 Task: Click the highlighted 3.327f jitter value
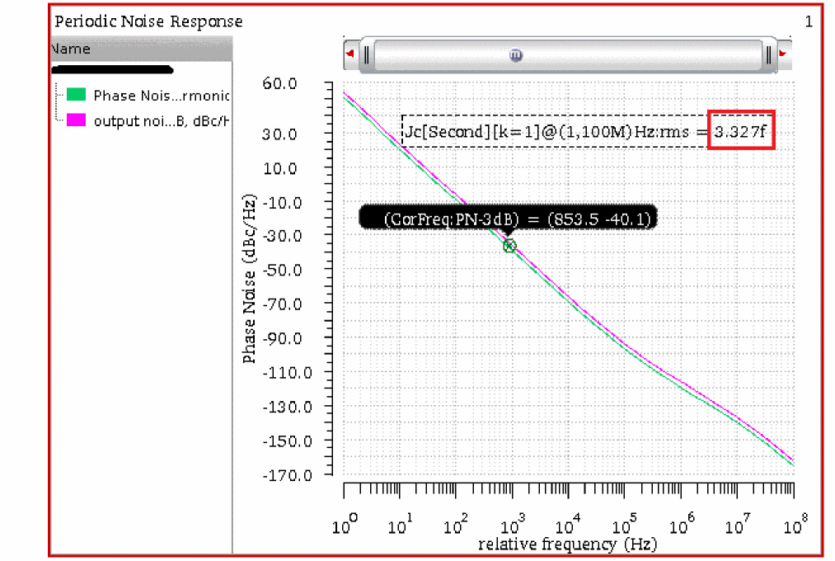741,130
